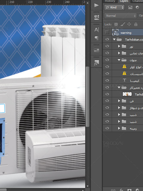Hide the کیمیا text layer
Image resolution: width=143 pixels, height=191 pixels.
(107, 80)
